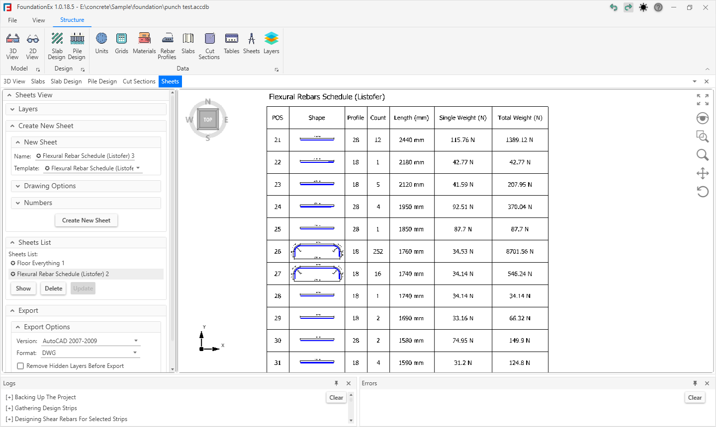This screenshot has height=427, width=716.
Task: Toggle the viewport eye visibility icon
Action: 702,118
